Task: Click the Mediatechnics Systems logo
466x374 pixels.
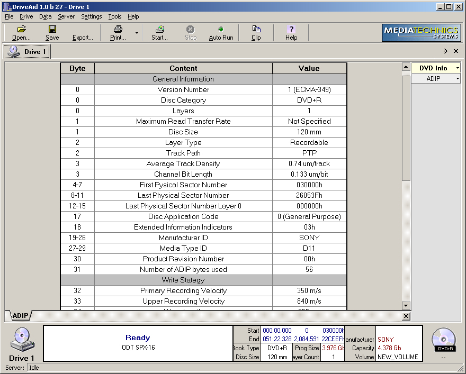Action: tap(421, 33)
